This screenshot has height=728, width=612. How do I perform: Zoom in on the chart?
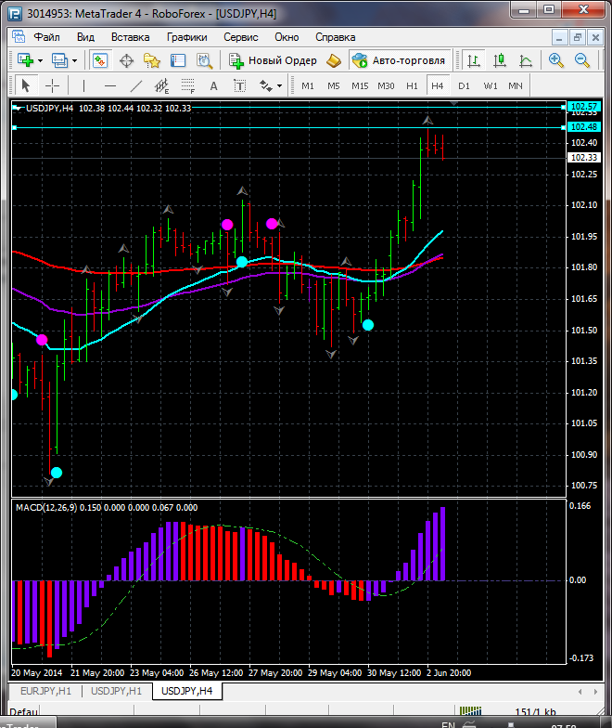point(556,60)
